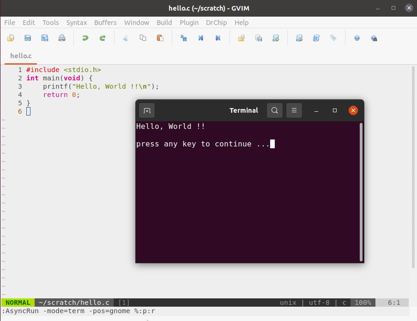Save all open buffers
The height and width of the screenshot is (321, 417).
[x=45, y=38]
